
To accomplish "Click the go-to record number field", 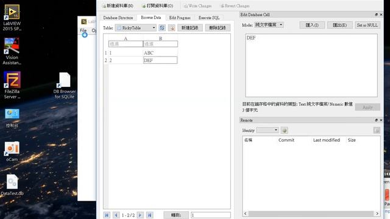I will click(x=211, y=215).
